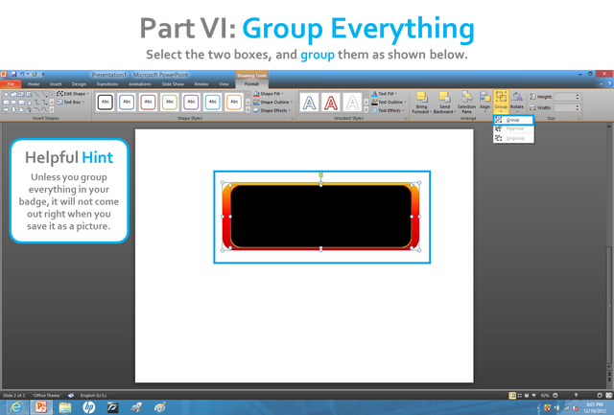Click English (U.S.) language in status bar
The image size is (614, 415).
pyautogui.click(x=93, y=396)
